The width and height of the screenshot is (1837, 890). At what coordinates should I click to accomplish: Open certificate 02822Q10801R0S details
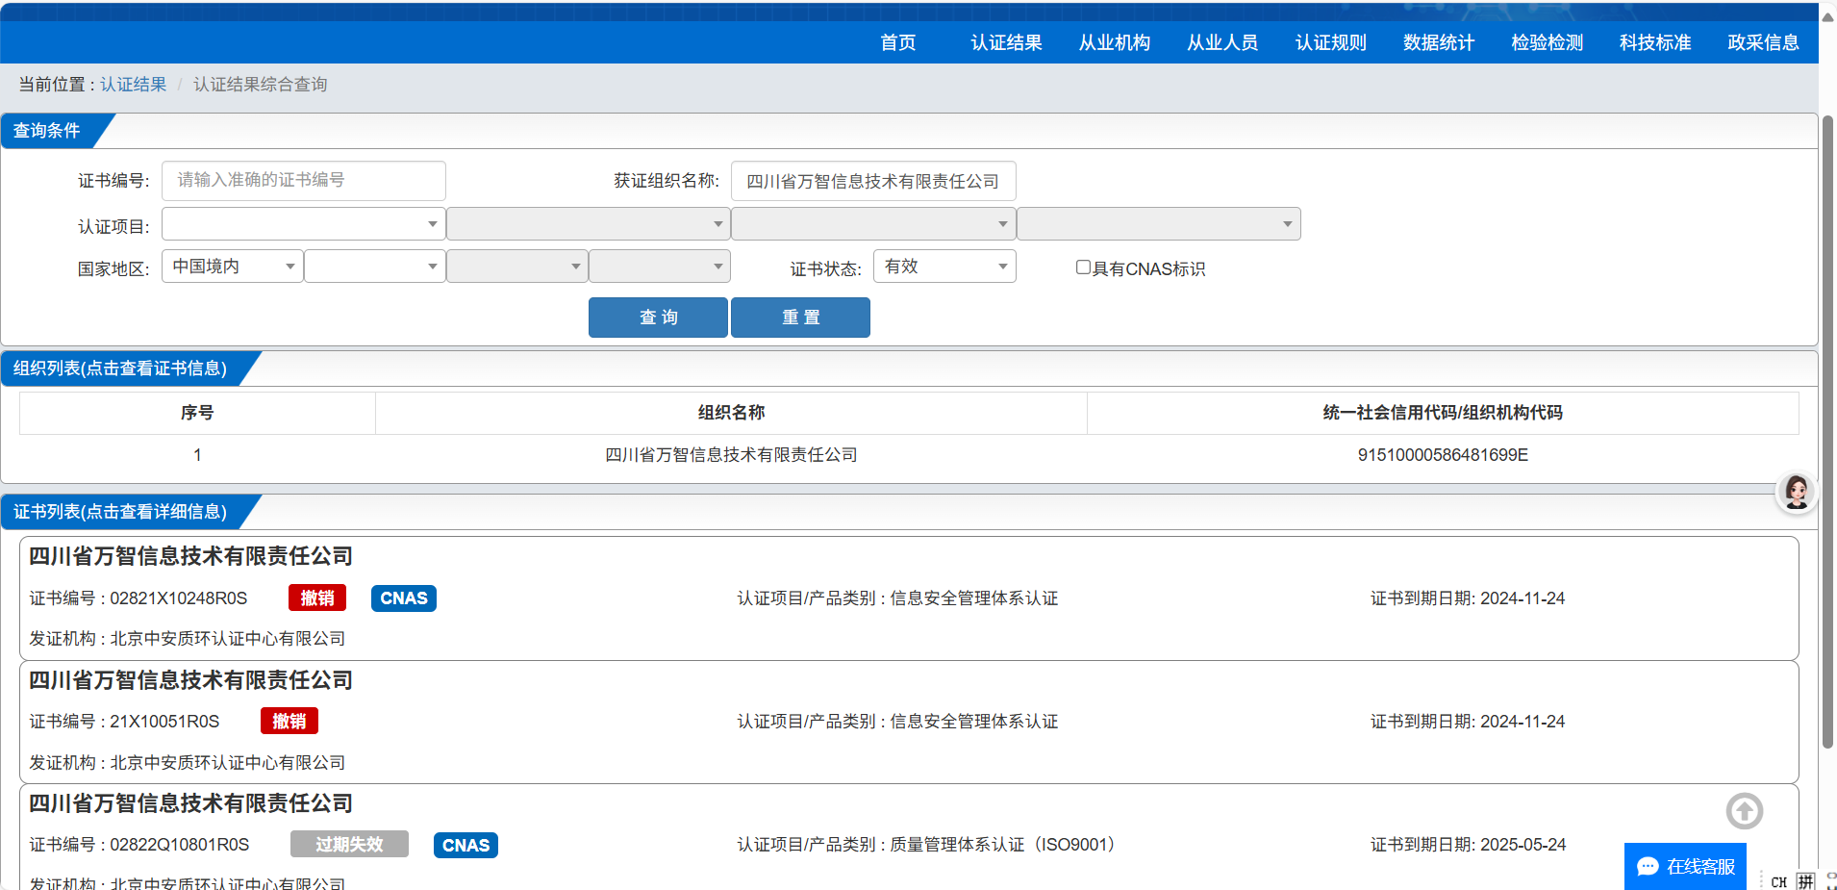pyautogui.click(x=909, y=837)
